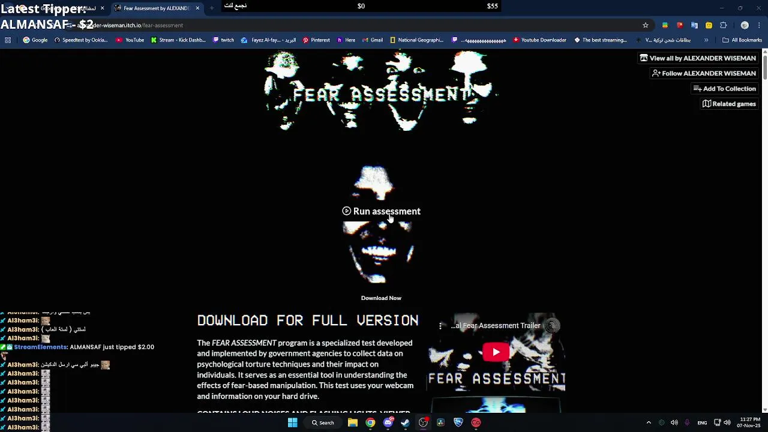Open Steam from the taskbar
Viewport: 768px width, 432px height.
(406, 422)
